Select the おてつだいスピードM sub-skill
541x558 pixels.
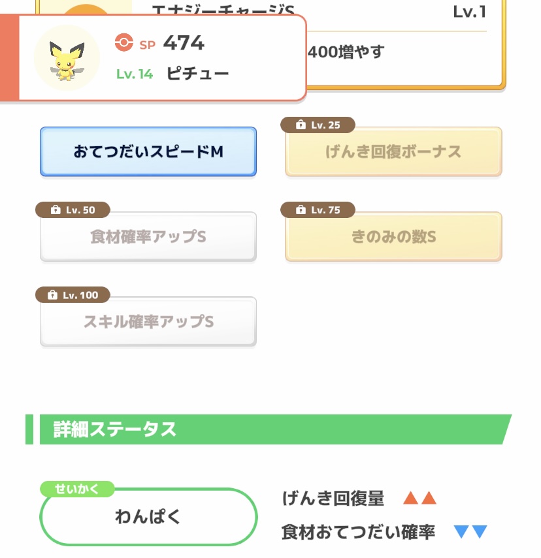(148, 152)
